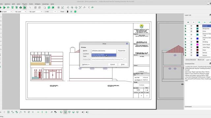
Task: Click the Save As toolbar icon
Action: tap(16, 8)
